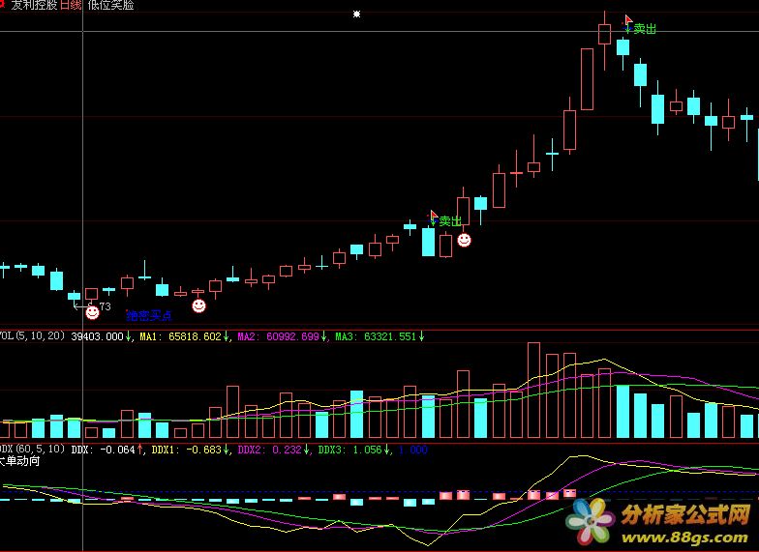
Task: Click the smiley face below the mid-chart 卖出 signal
Action: coord(464,240)
